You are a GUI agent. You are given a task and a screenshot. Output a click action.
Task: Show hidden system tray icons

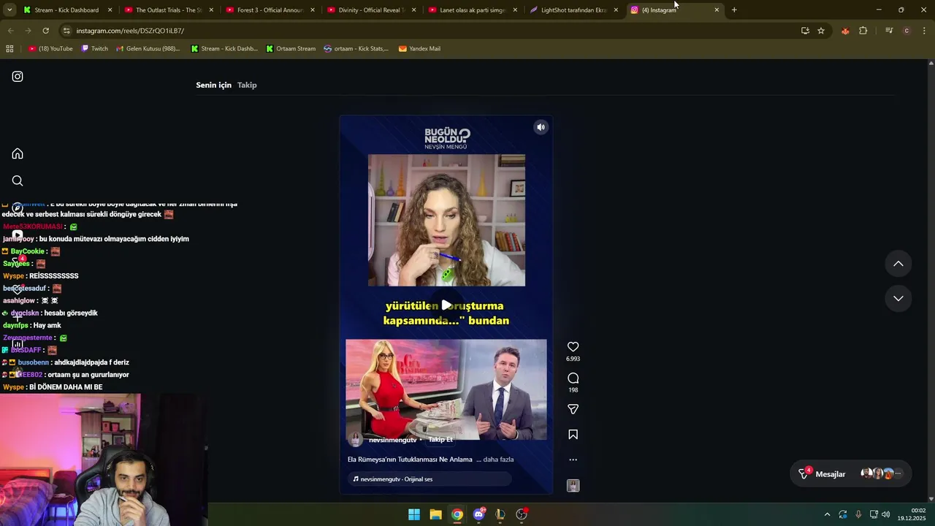(x=827, y=514)
